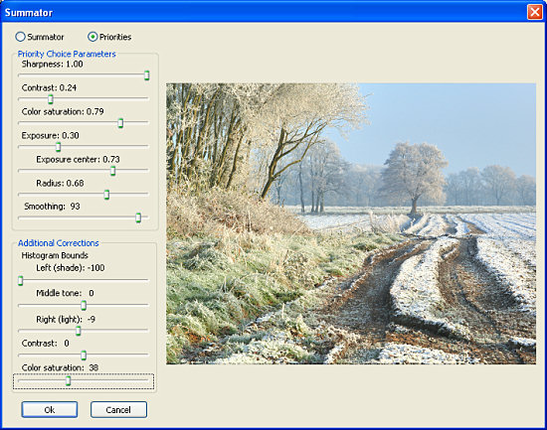Image resolution: width=547 pixels, height=430 pixels.
Task: Click the Additional Corrections group label
Action: tap(59, 243)
